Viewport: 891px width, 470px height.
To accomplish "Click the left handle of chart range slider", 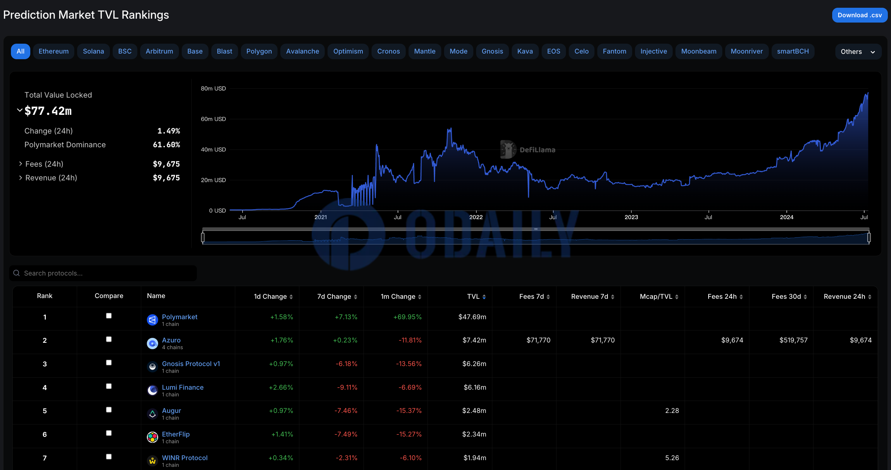I will (x=203, y=237).
